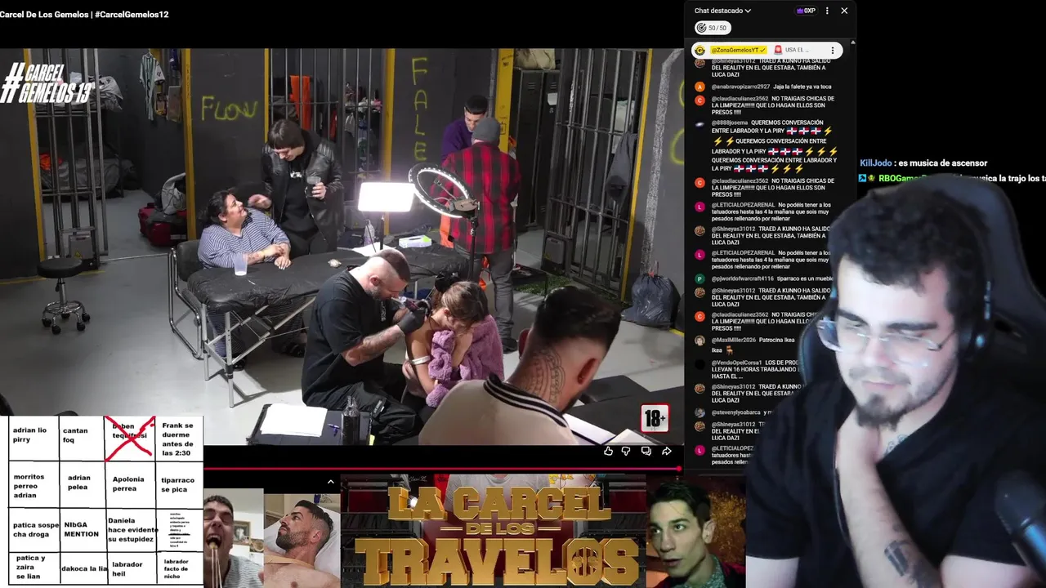Click the avatar next to @MaxiMiller2026
The width and height of the screenshot is (1046, 588).
700,340
